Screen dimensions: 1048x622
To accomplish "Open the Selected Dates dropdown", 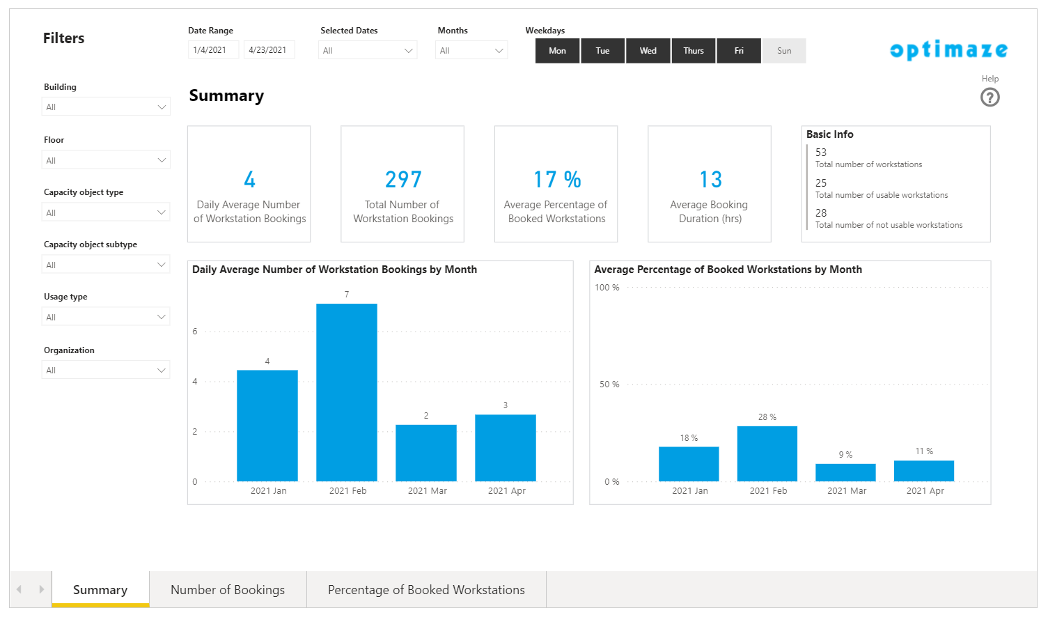I will (x=368, y=51).
